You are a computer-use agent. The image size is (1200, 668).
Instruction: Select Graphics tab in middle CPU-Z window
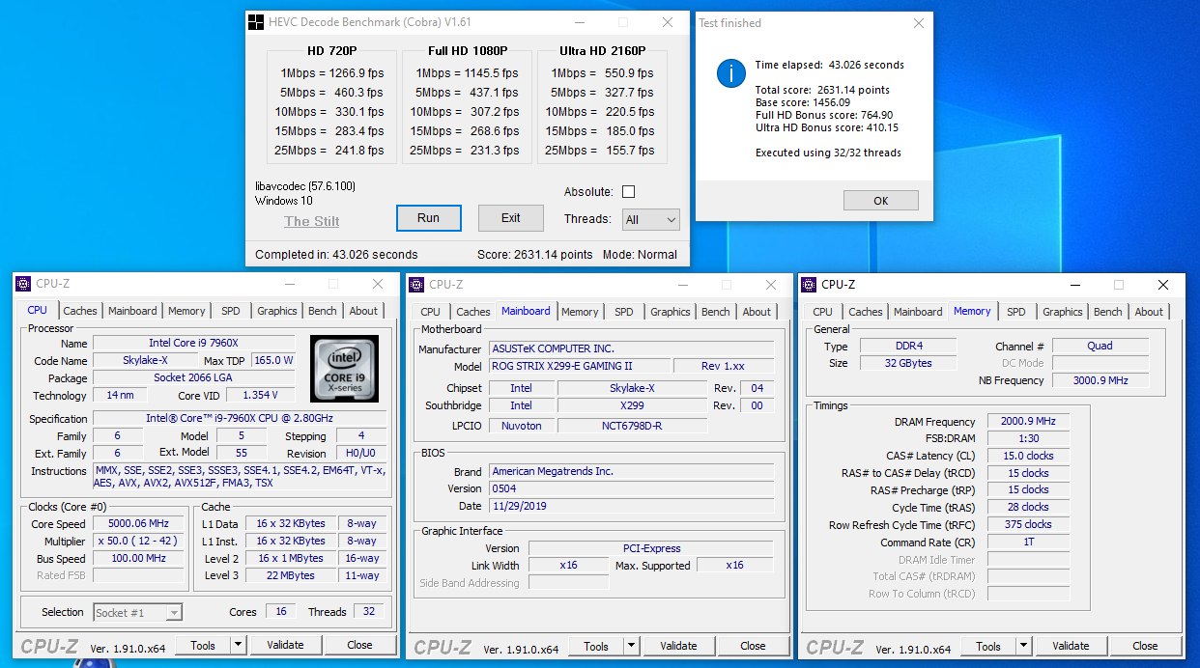click(671, 312)
